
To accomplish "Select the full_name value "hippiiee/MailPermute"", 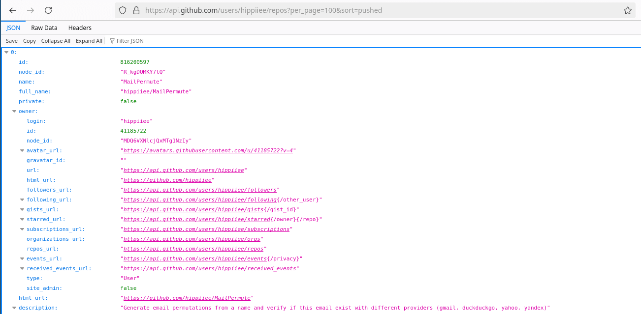I will pos(156,91).
